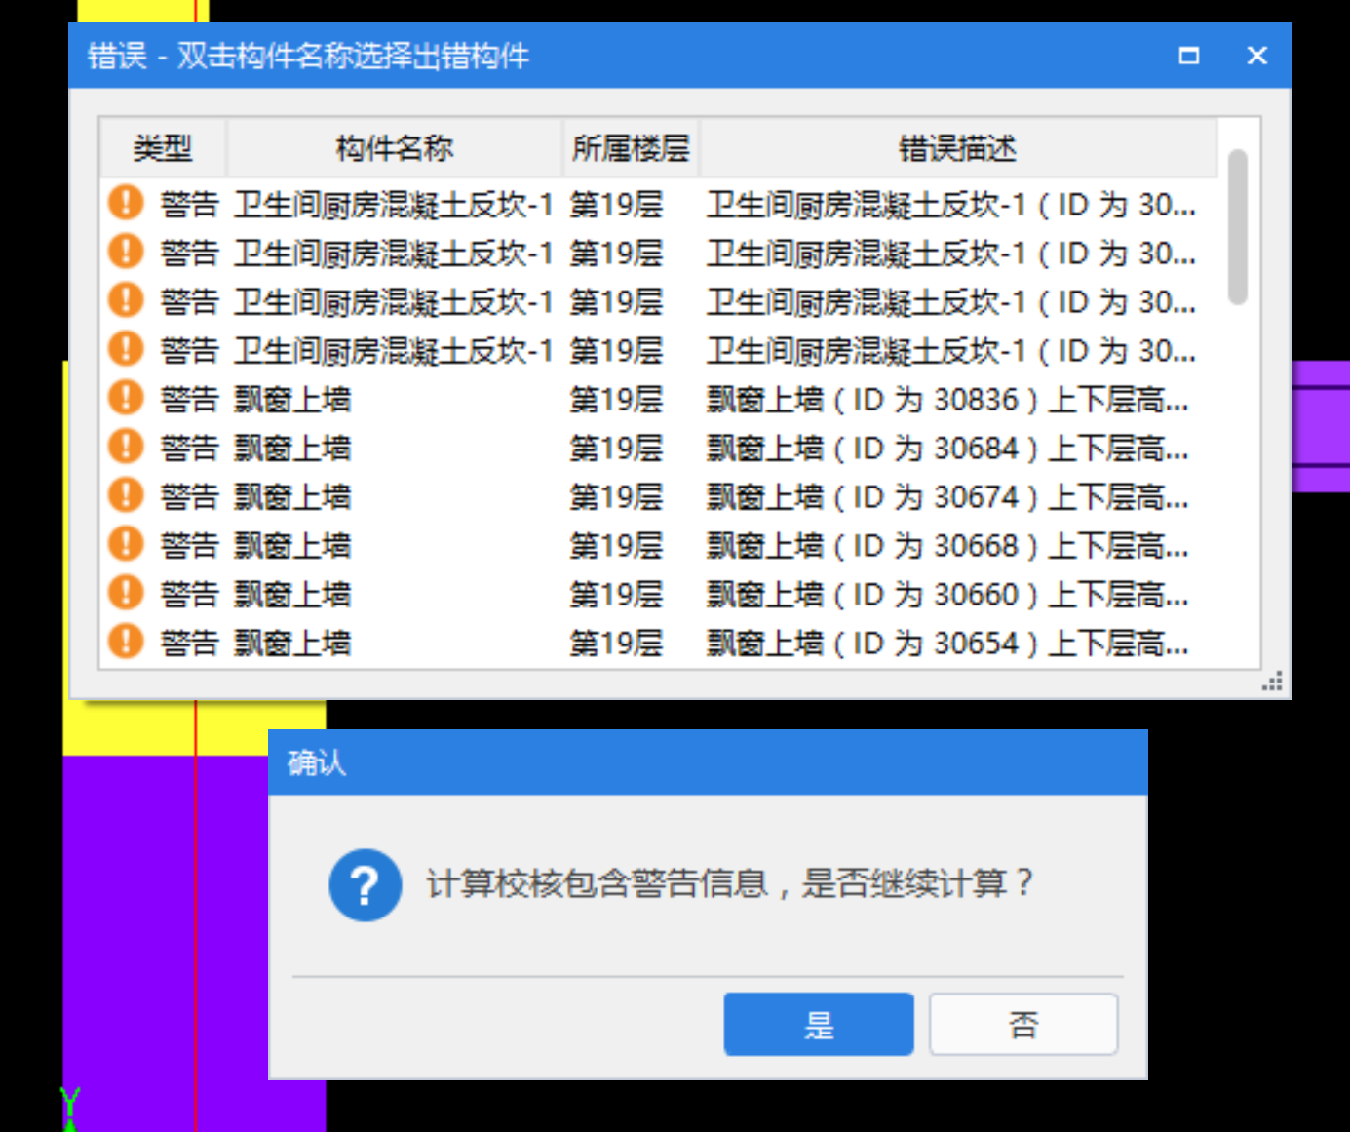Click warning icon of ID 30660 row
This screenshot has width=1350, height=1132.
coord(126,593)
